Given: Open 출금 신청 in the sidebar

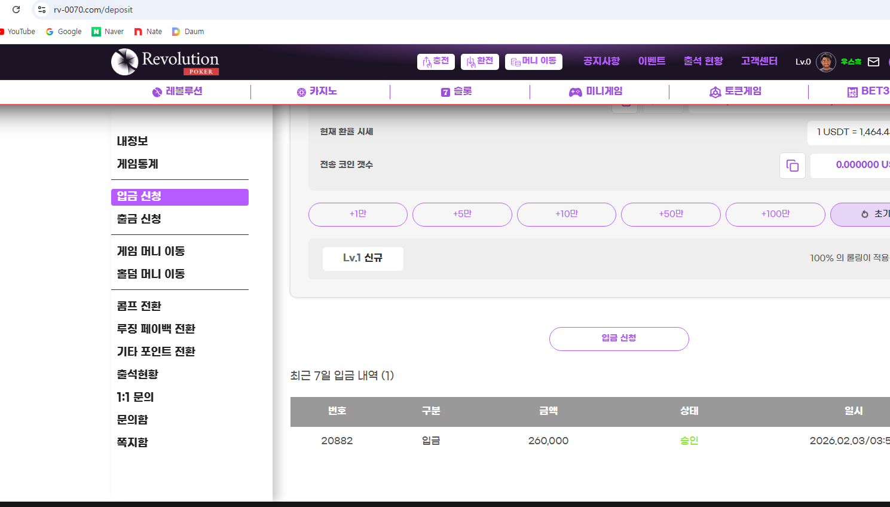Looking at the screenshot, I should 139,219.
